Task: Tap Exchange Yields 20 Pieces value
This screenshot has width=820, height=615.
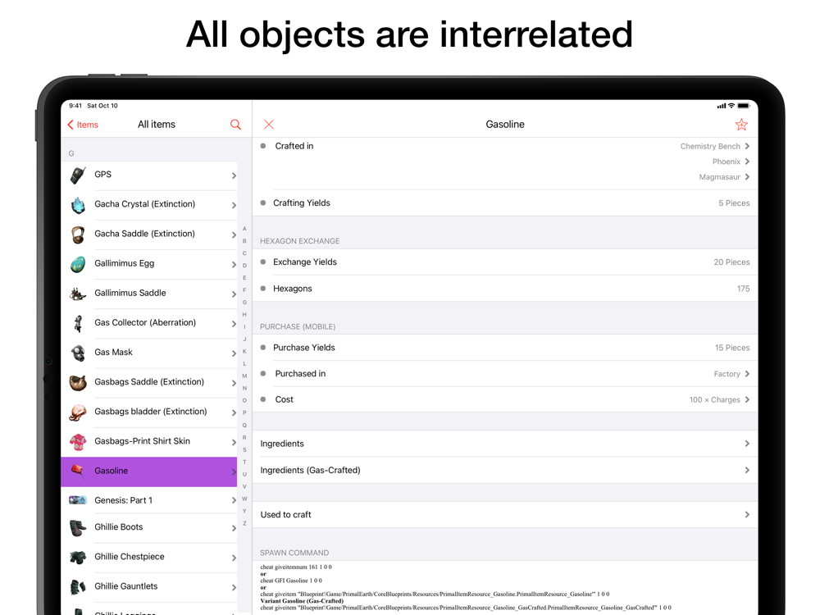Action: point(731,262)
